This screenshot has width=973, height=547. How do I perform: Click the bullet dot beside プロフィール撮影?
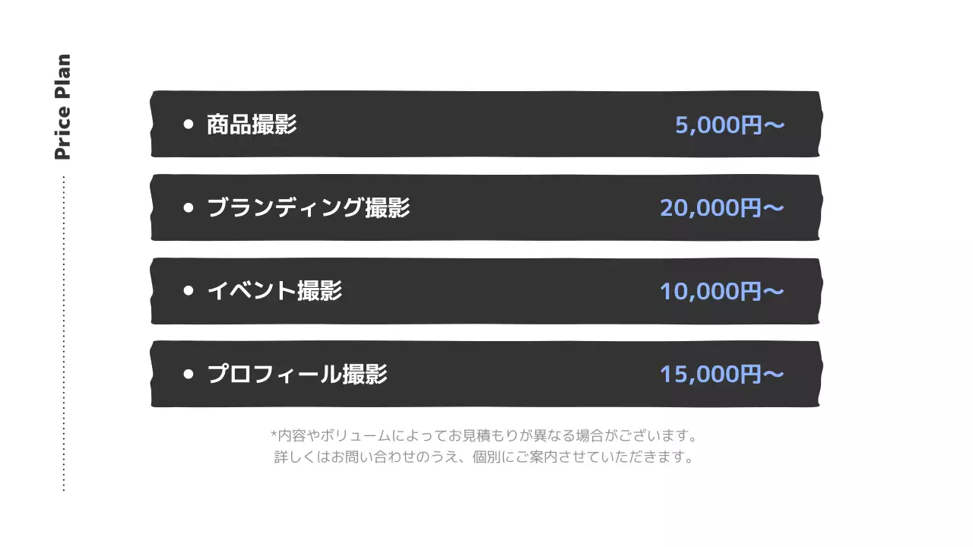[189, 374]
